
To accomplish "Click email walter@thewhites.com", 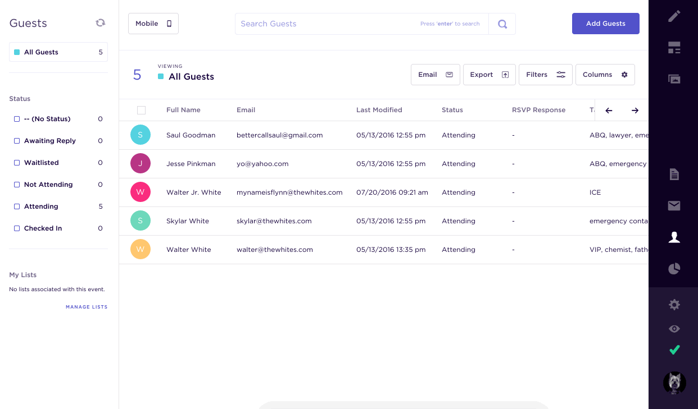I will coord(275,250).
